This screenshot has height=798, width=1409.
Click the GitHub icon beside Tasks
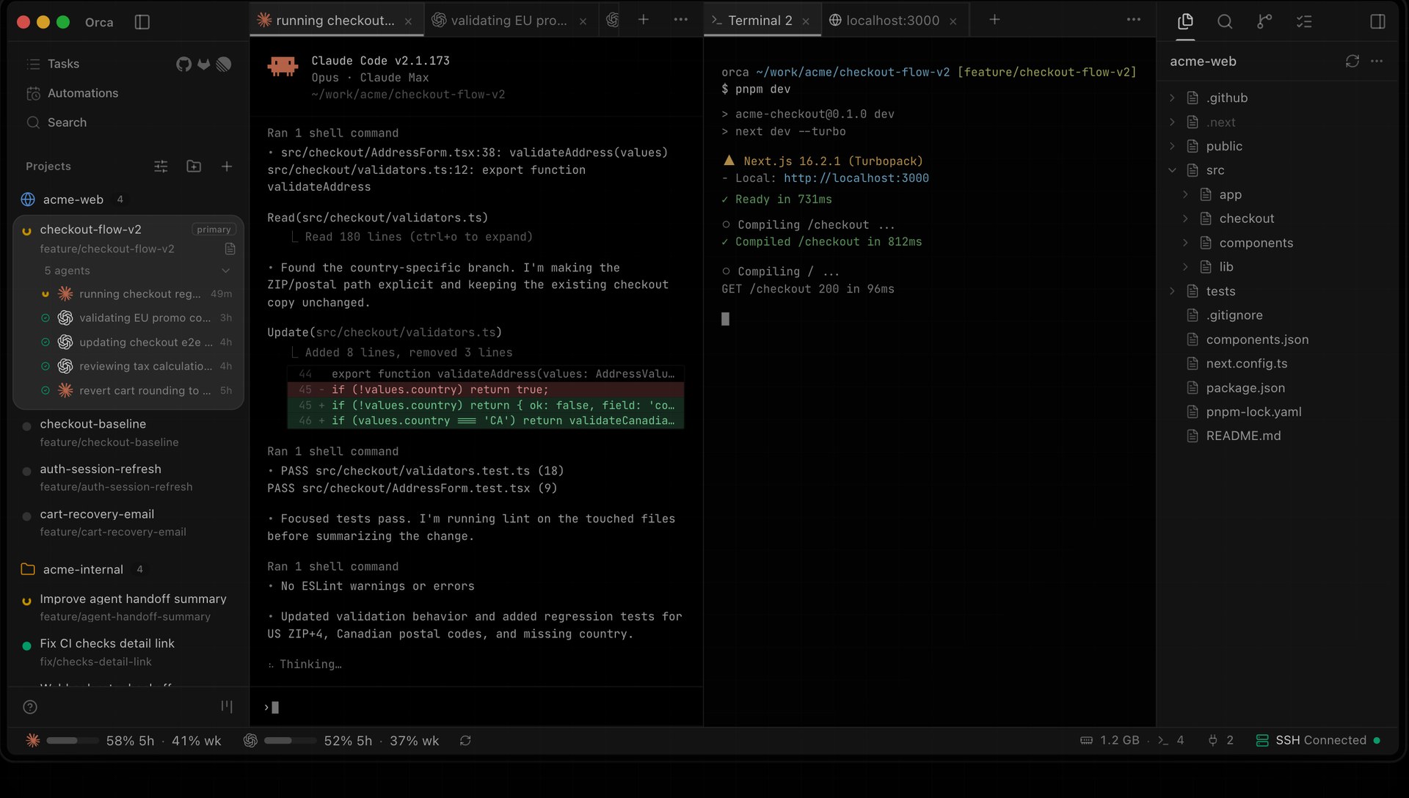coord(183,64)
